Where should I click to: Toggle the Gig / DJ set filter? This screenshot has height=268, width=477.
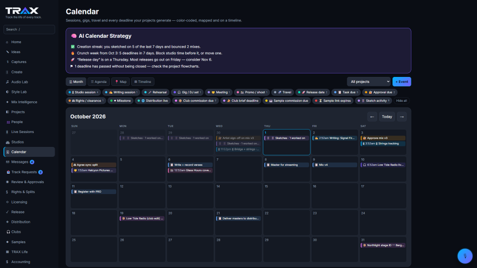(x=187, y=92)
